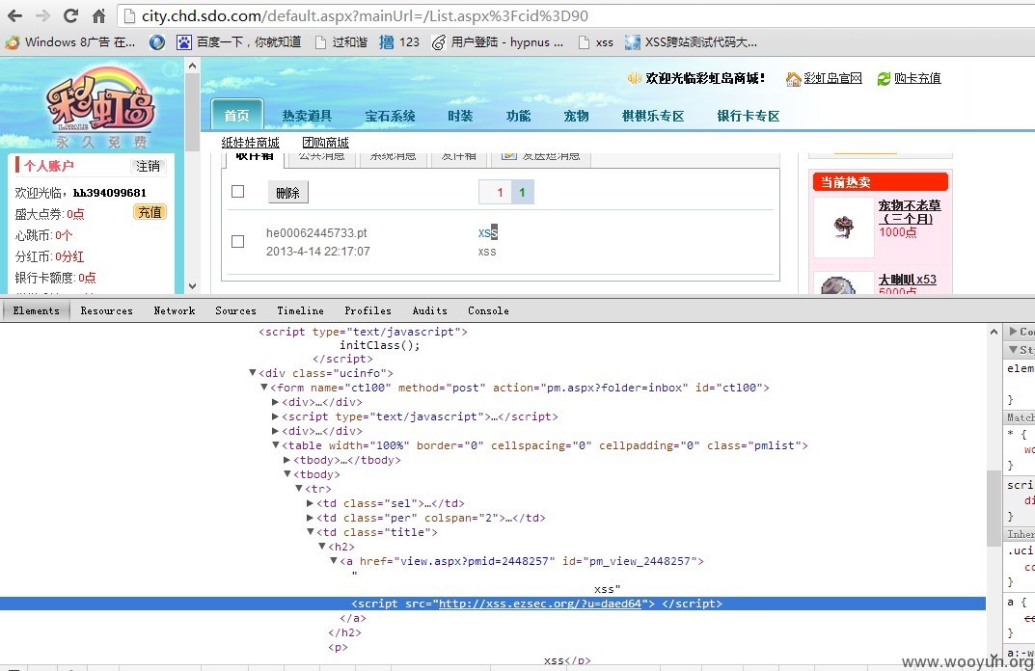Open 百度一下 bookmark
1035x671 pixels.
[239, 42]
